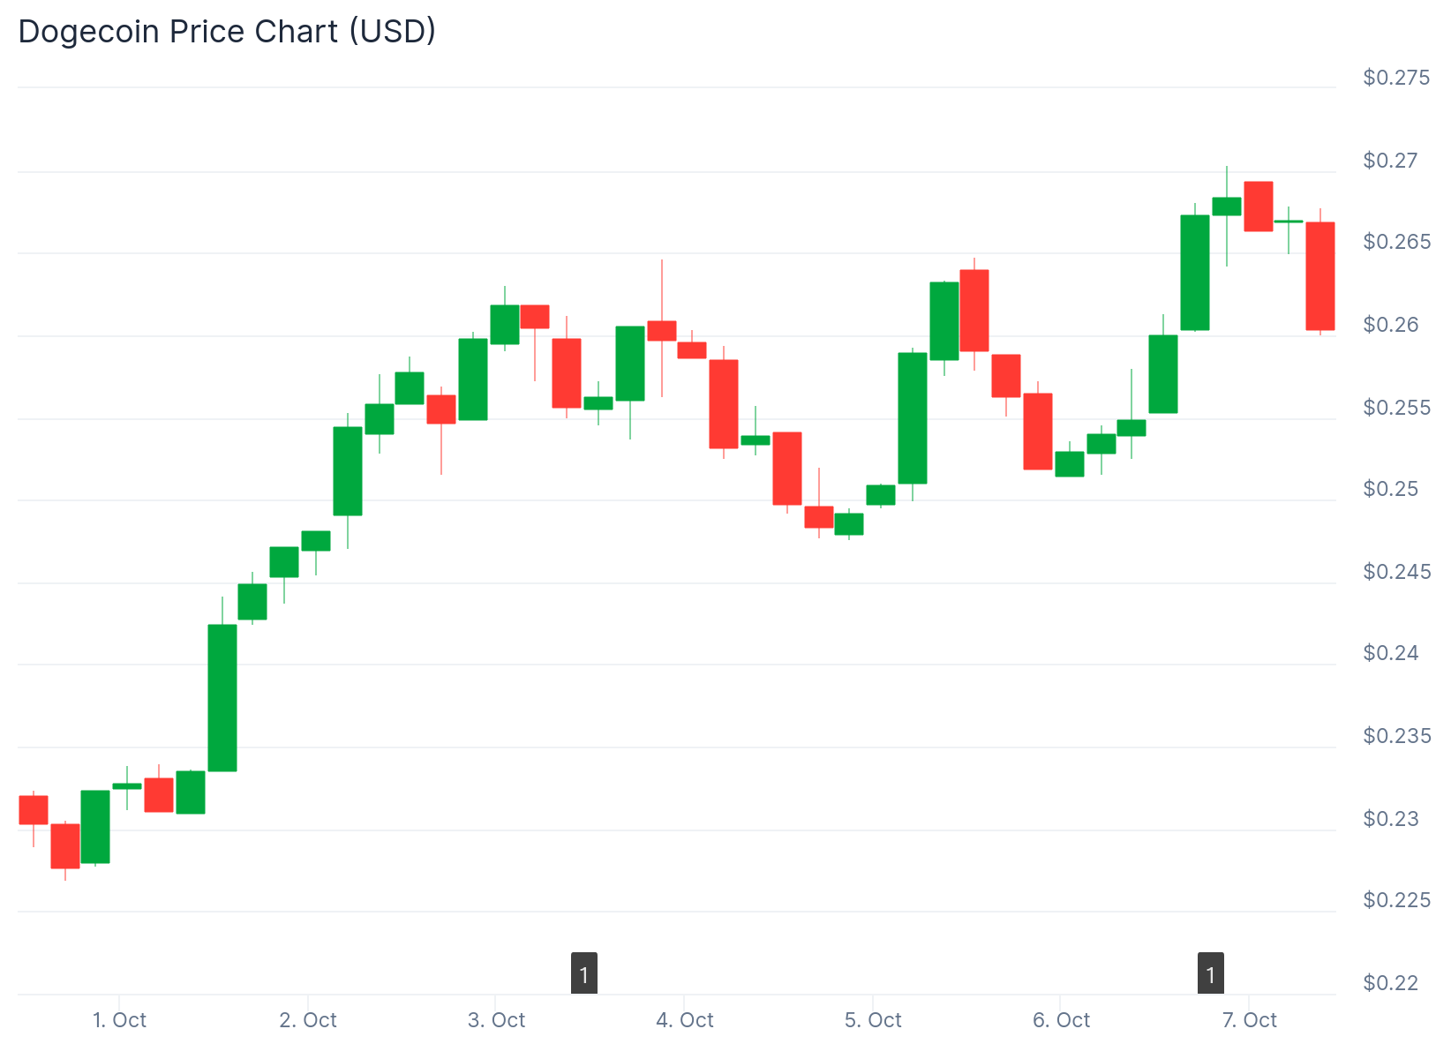Click the 1. Oct date label

coord(119,1020)
